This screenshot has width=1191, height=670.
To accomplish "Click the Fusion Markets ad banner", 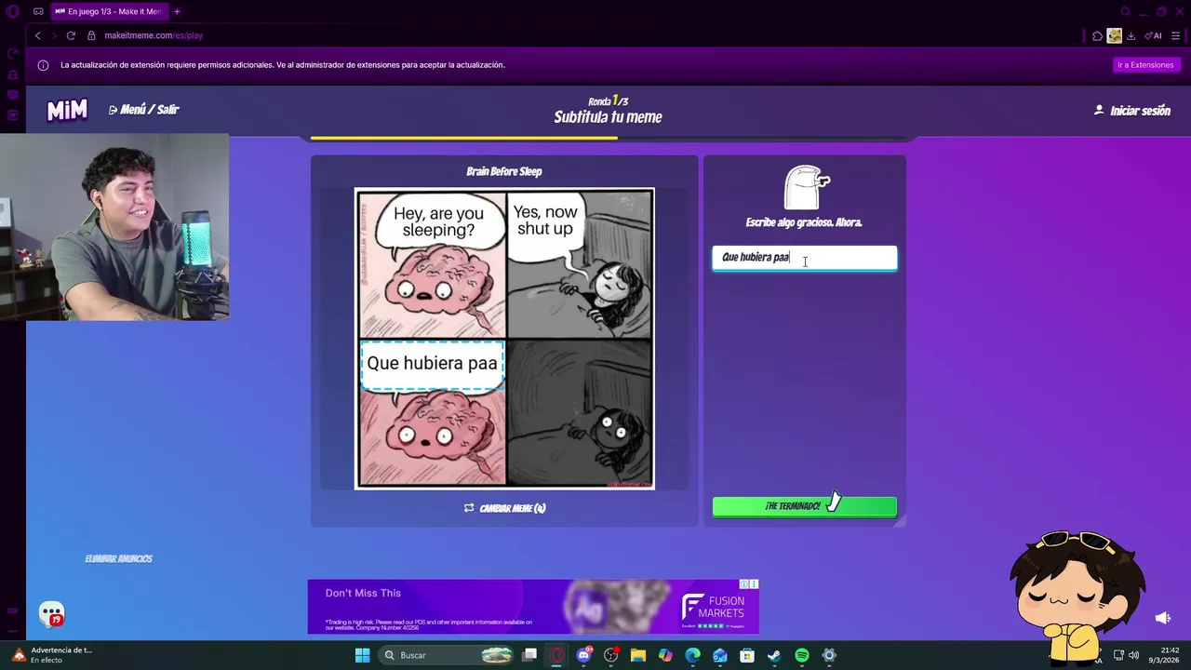I will pyautogui.click(x=533, y=607).
